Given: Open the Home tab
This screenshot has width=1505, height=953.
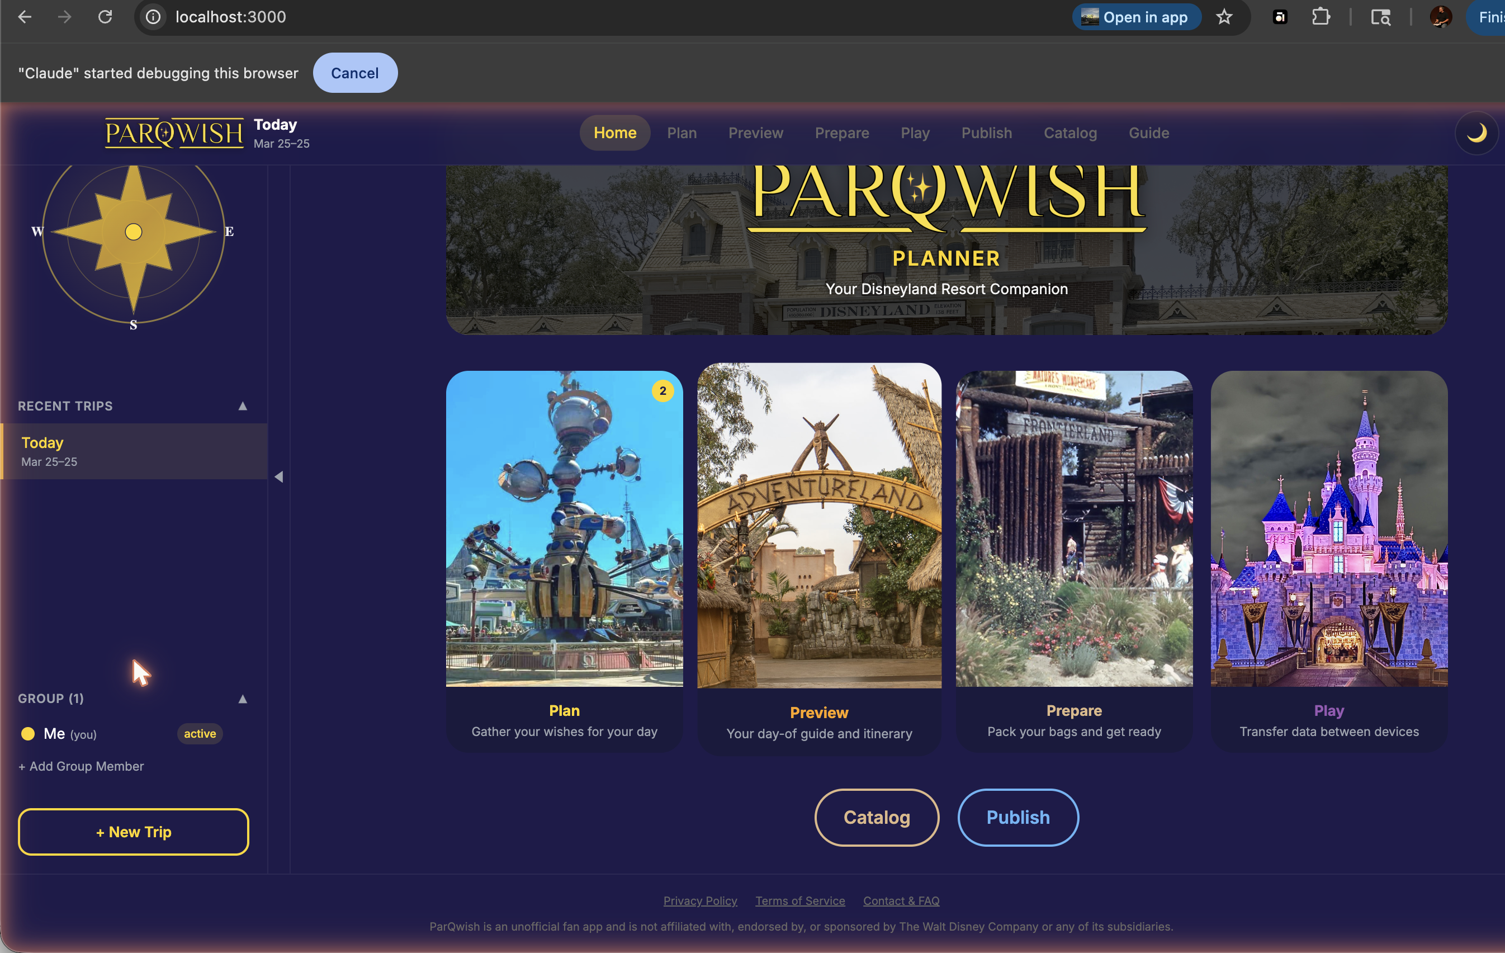Looking at the screenshot, I should coord(615,133).
